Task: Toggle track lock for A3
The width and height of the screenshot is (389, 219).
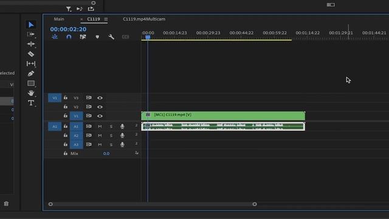Action: click(66, 144)
